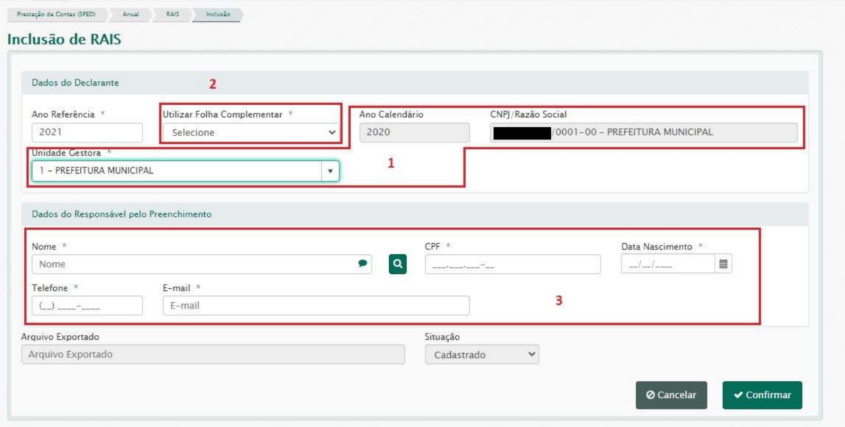Screen dimensions: 845x427
Task: Click the speech bubble icon in Nome field
Action: (x=363, y=264)
